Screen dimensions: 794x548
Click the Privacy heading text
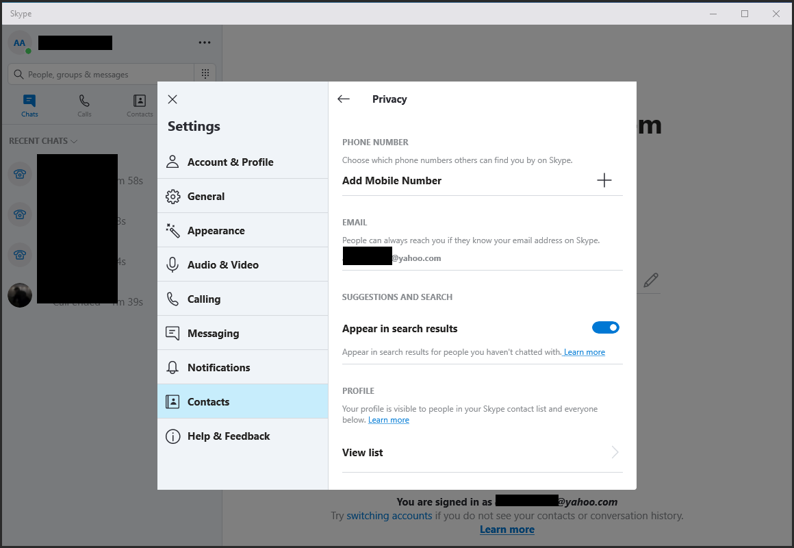point(389,99)
